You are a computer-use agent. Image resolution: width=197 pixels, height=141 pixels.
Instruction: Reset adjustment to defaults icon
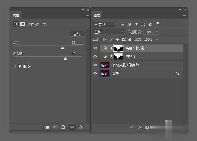(x=63, y=127)
